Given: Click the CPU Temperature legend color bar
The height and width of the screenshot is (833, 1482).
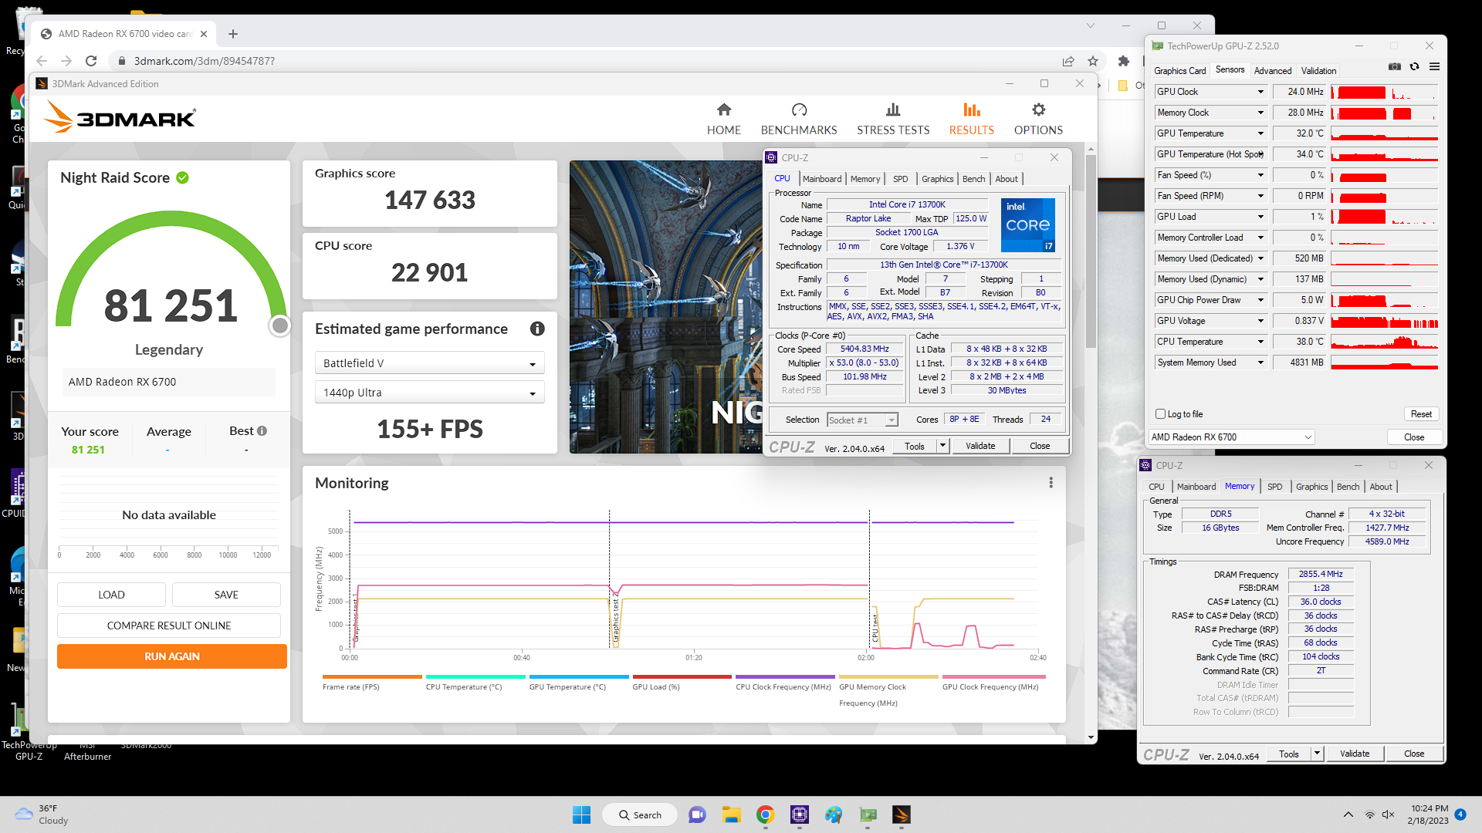Looking at the screenshot, I should coord(475,677).
